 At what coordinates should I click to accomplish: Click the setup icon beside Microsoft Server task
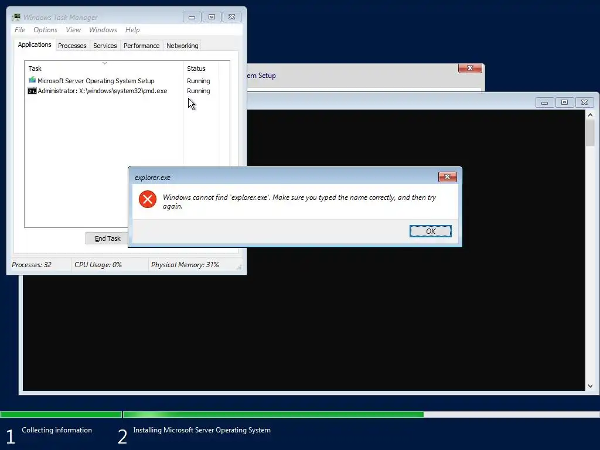point(32,80)
